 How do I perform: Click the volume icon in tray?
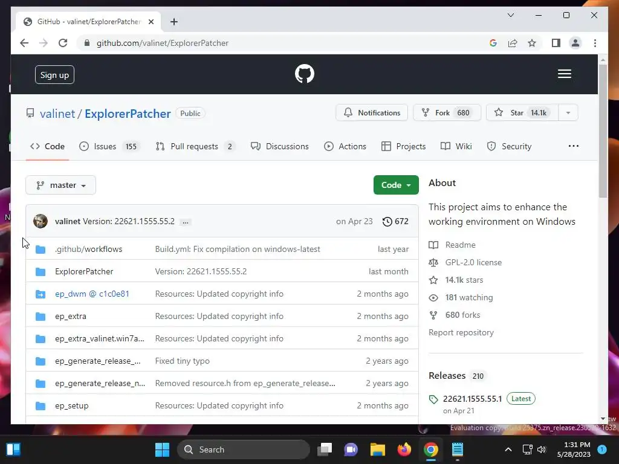tap(542, 449)
